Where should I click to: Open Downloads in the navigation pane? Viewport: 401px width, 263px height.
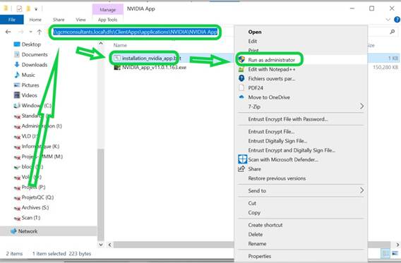coord(35,65)
